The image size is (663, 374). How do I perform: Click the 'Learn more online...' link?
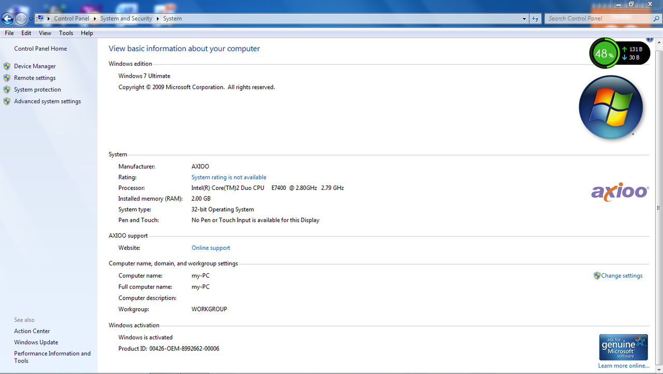pos(624,366)
